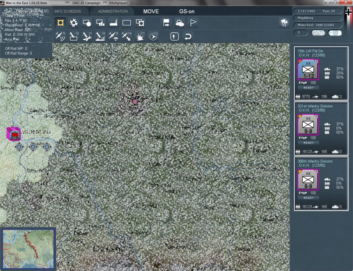Screen dimensions: 353x271
Task: Select the F10 plane with arrow mode
Action: [127, 36]
